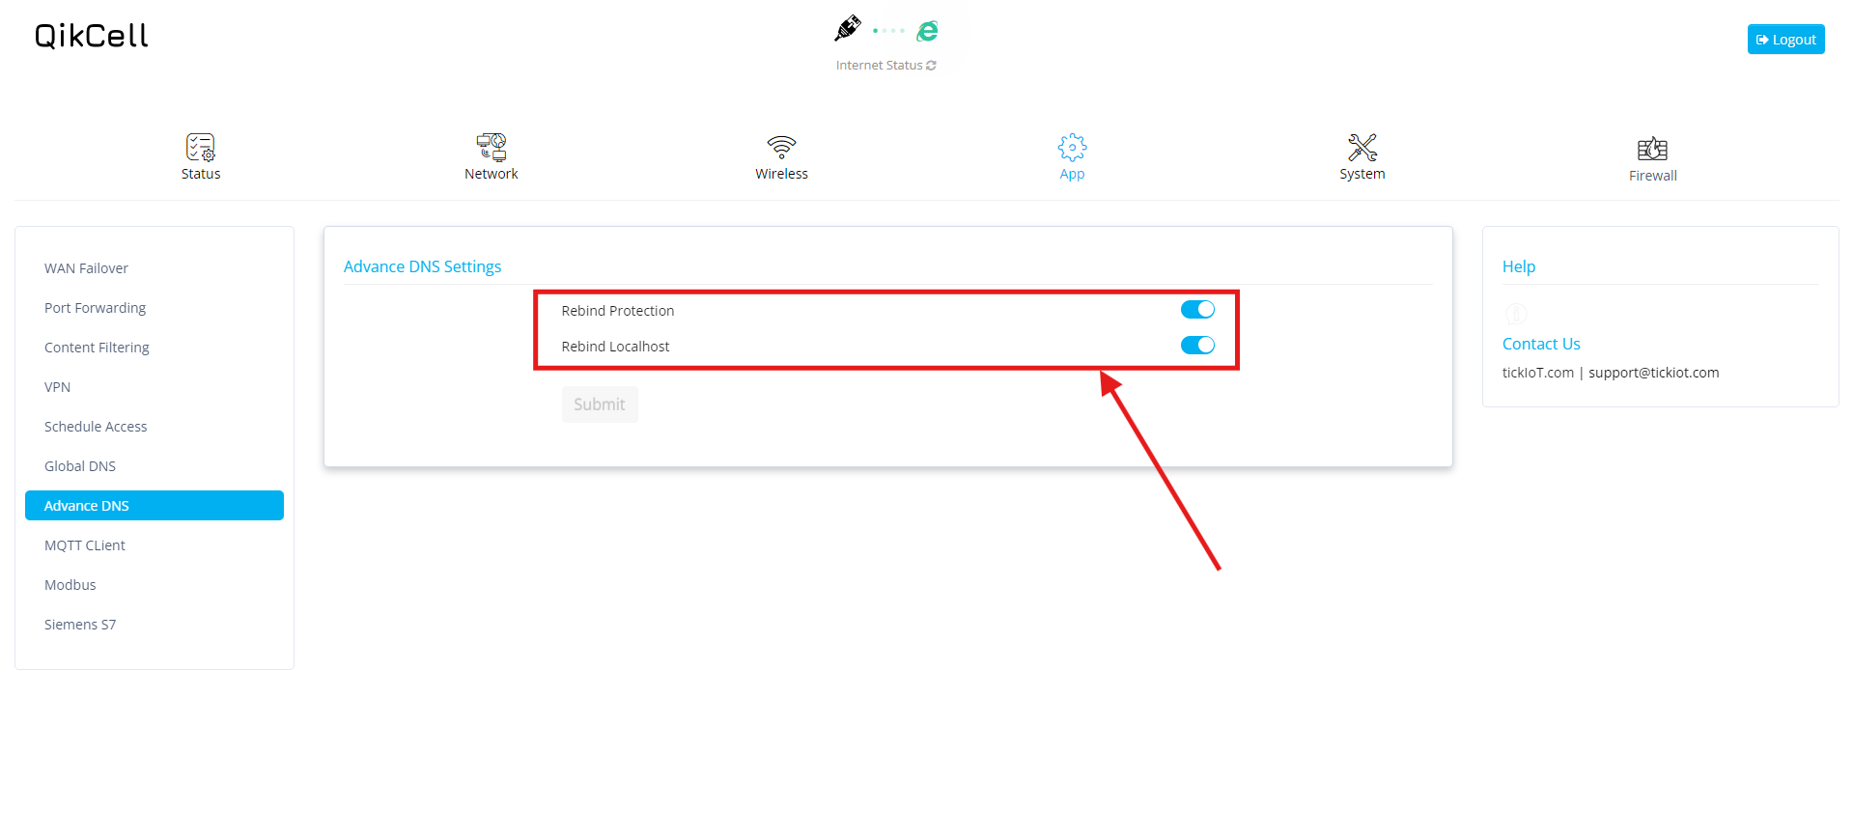Image resolution: width=1853 pixels, height=837 pixels.
Task: Refresh the Internet Status icon
Action: click(x=931, y=66)
